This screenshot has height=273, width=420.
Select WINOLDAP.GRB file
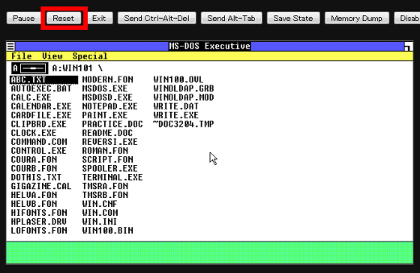pos(184,88)
